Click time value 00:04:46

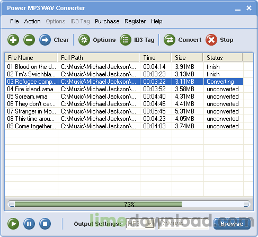click(x=154, y=104)
